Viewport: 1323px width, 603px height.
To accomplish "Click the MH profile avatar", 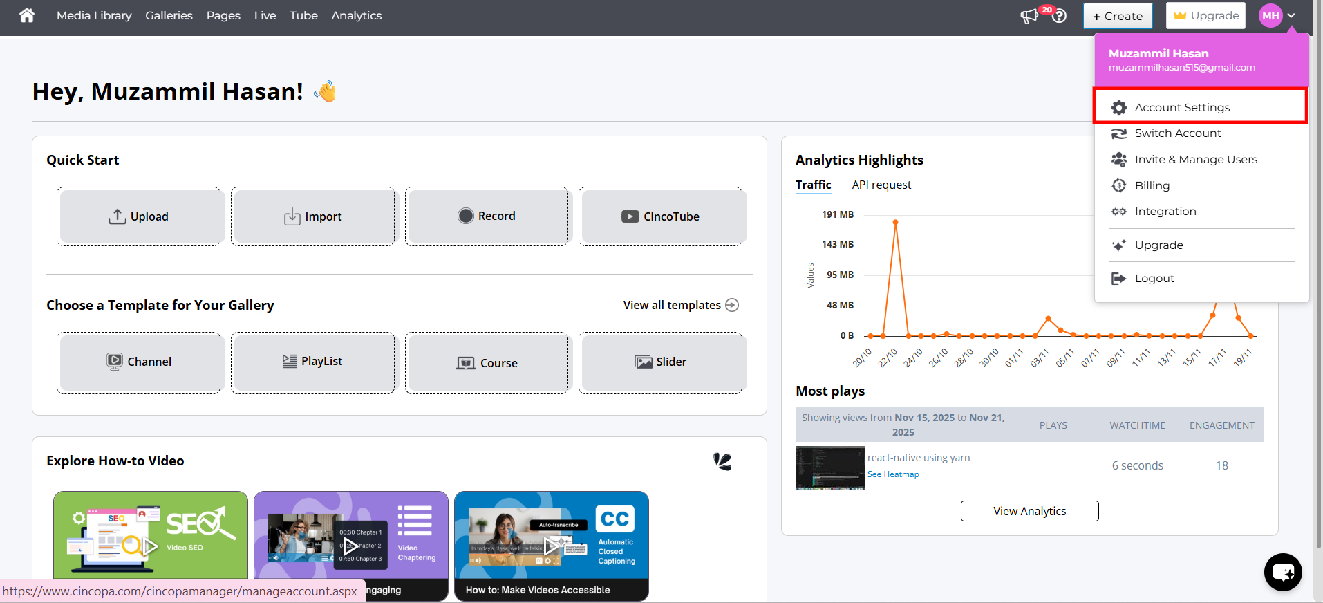I will (x=1270, y=15).
